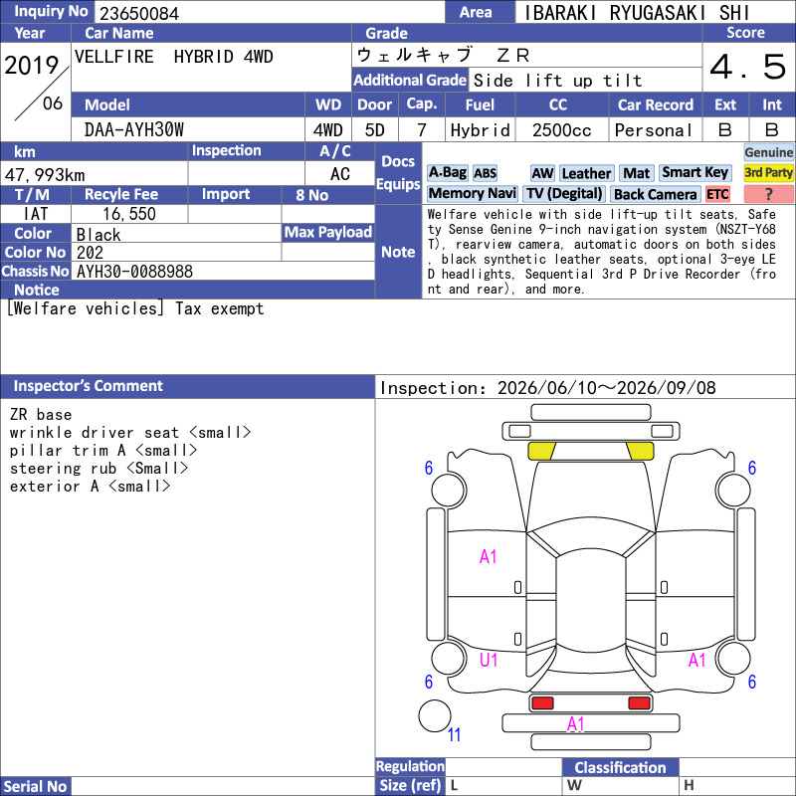Click the Max Payload header
796x796 pixels.
[x=328, y=233]
